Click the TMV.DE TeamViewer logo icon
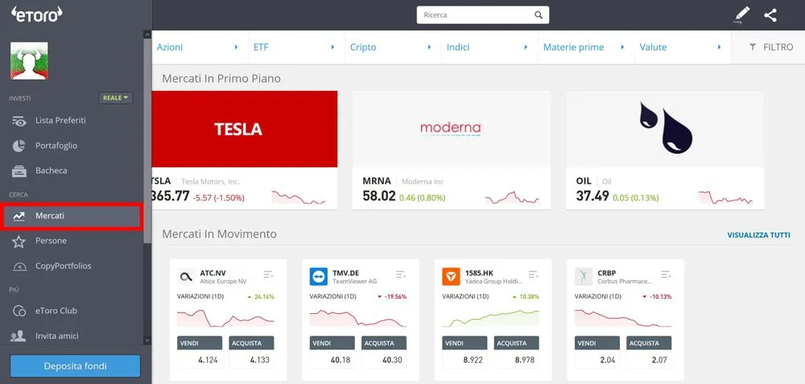The image size is (805, 384). pos(318,277)
